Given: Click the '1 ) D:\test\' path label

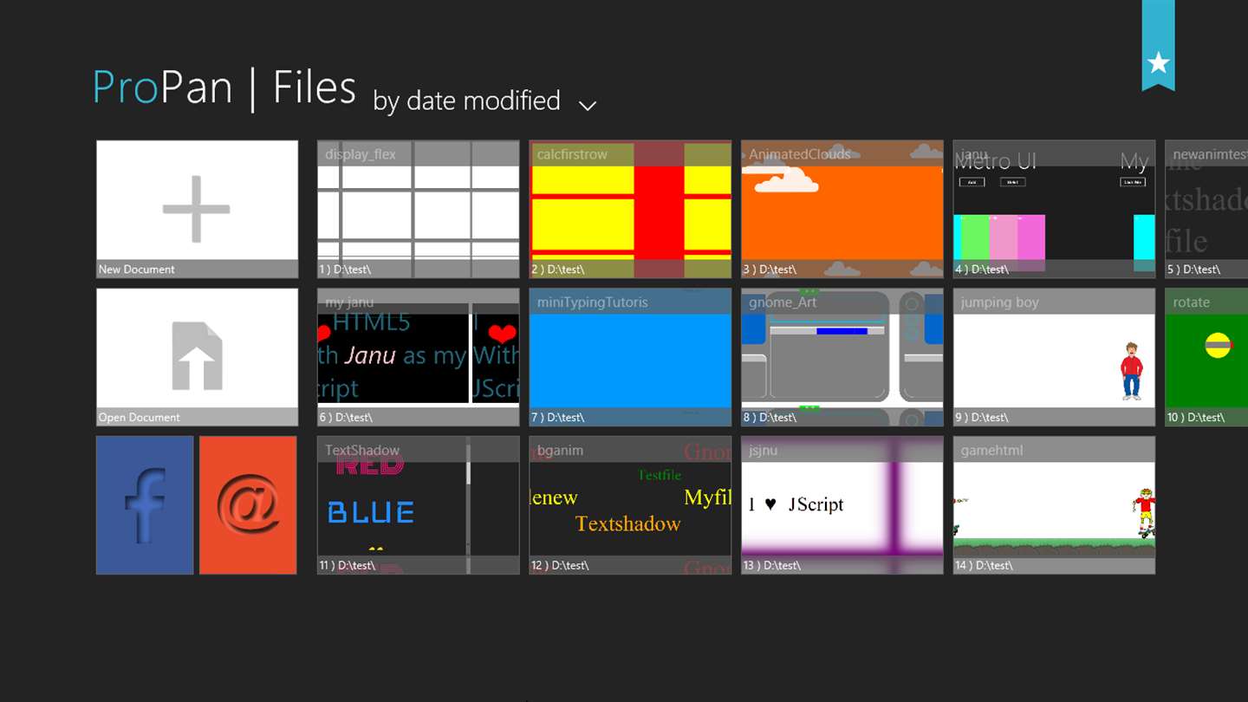Looking at the screenshot, I should pos(345,270).
